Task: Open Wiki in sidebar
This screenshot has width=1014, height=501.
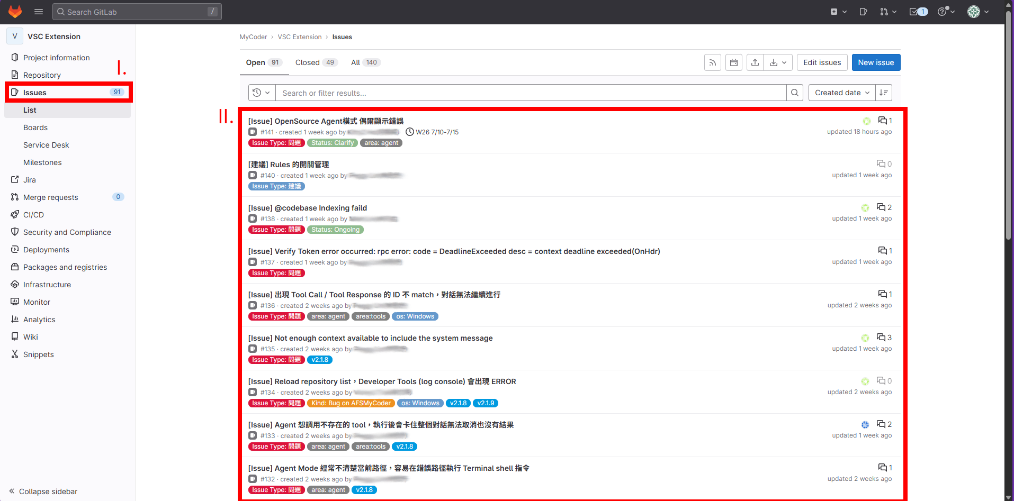Action: pos(67,337)
